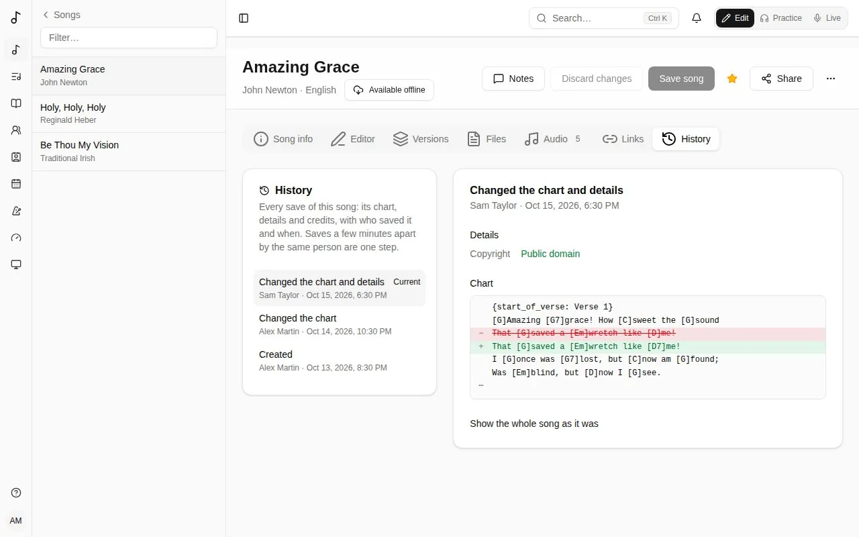Viewport: 859px width, 537px height.
Task: Focus the Search field
Action: (604, 18)
